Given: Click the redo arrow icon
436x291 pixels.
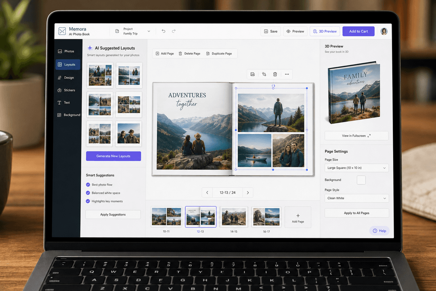Looking at the screenshot, I should click(174, 31).
